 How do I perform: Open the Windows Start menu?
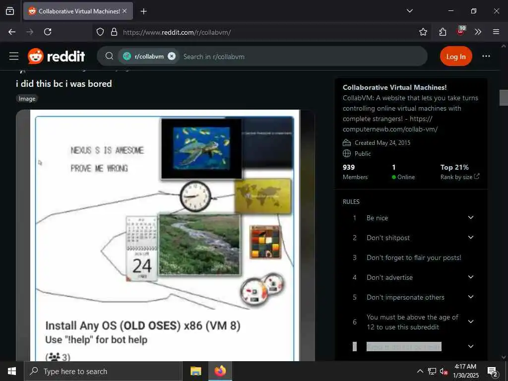pyautogui.click(x=12, y=371)
